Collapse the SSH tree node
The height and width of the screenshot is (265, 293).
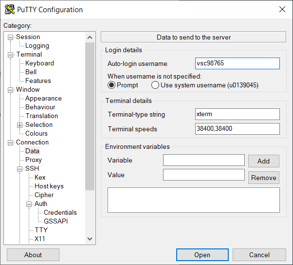[x=19, y=169]
